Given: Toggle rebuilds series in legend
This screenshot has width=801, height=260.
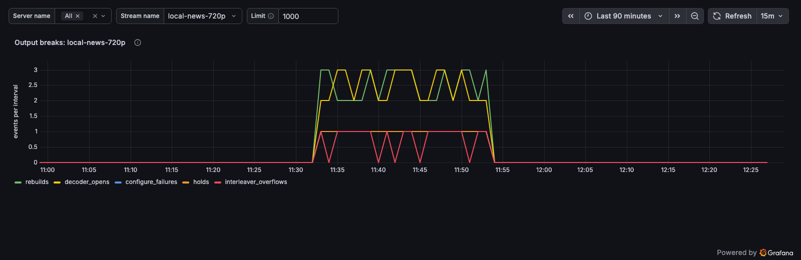Looking at the screenshot, I should [x=37, y=182].
